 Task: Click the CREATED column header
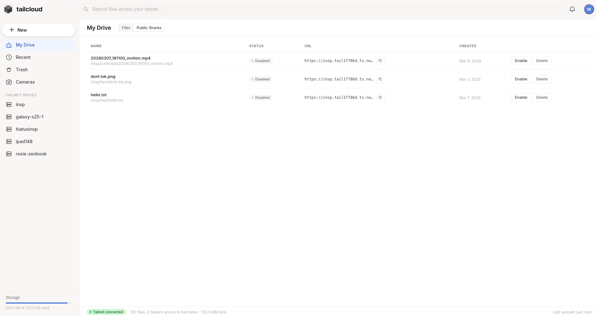[468, 46]
